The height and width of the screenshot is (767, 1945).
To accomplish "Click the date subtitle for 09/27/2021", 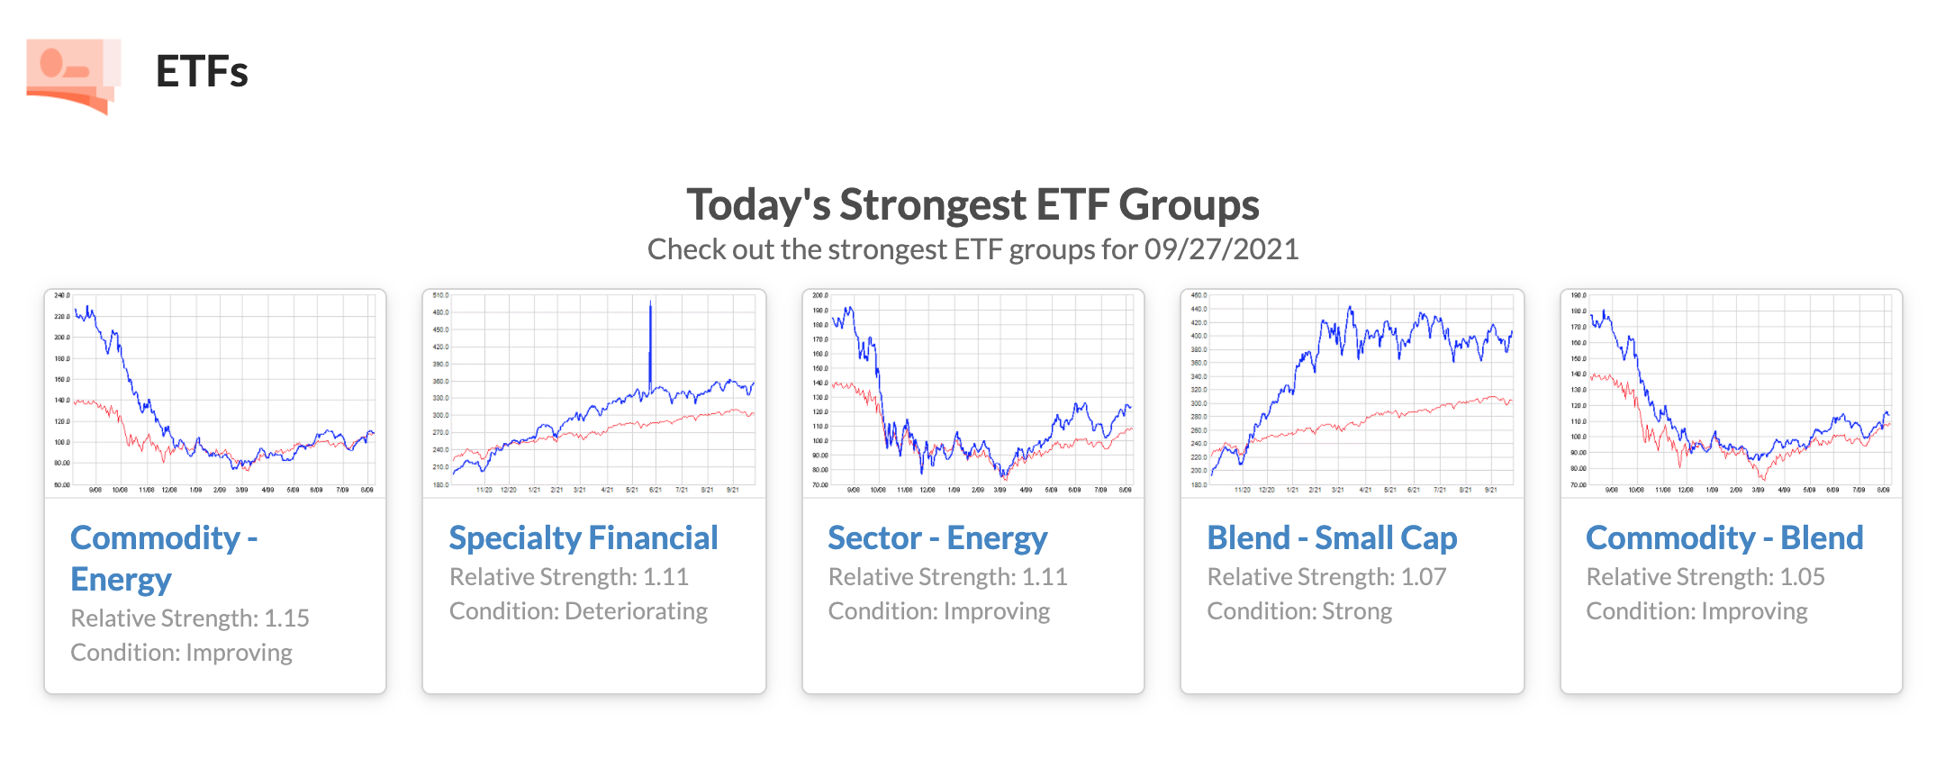I will click(972, 249).
